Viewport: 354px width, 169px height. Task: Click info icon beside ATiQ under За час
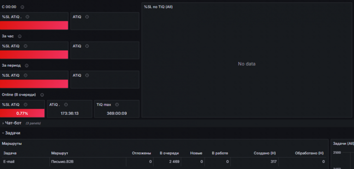click(x=87, y=46)
